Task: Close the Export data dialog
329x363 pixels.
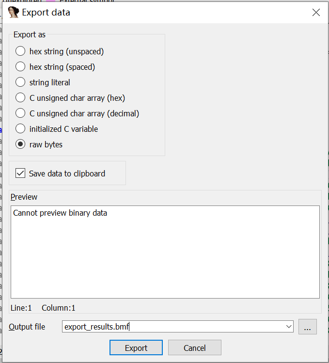Action: [x=316, y=13]
